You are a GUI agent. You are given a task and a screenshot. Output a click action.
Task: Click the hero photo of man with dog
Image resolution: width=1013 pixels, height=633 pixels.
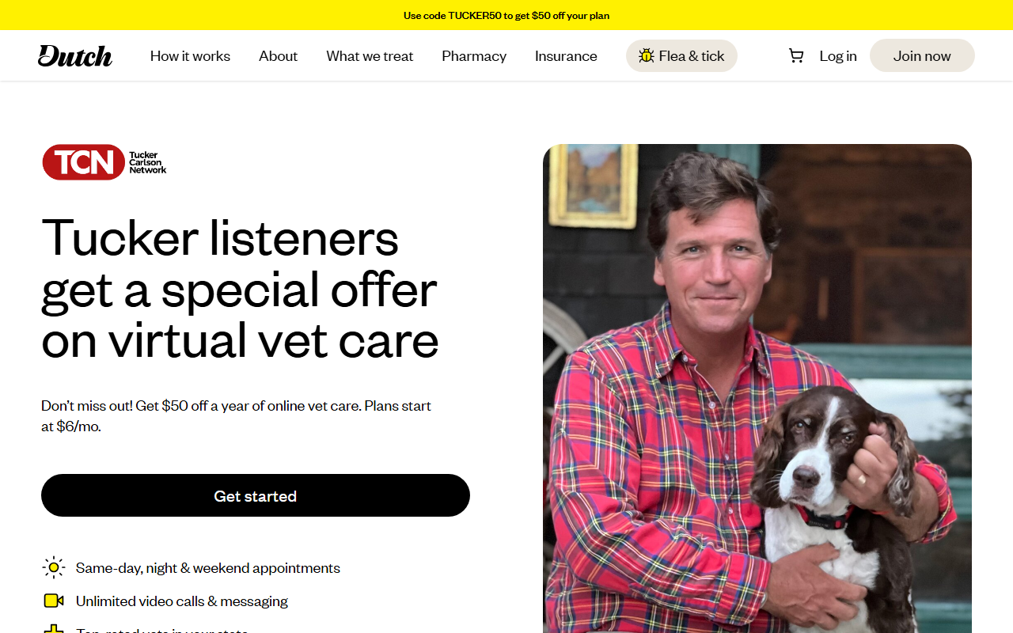pyautogui.click(x=757, y=389)
